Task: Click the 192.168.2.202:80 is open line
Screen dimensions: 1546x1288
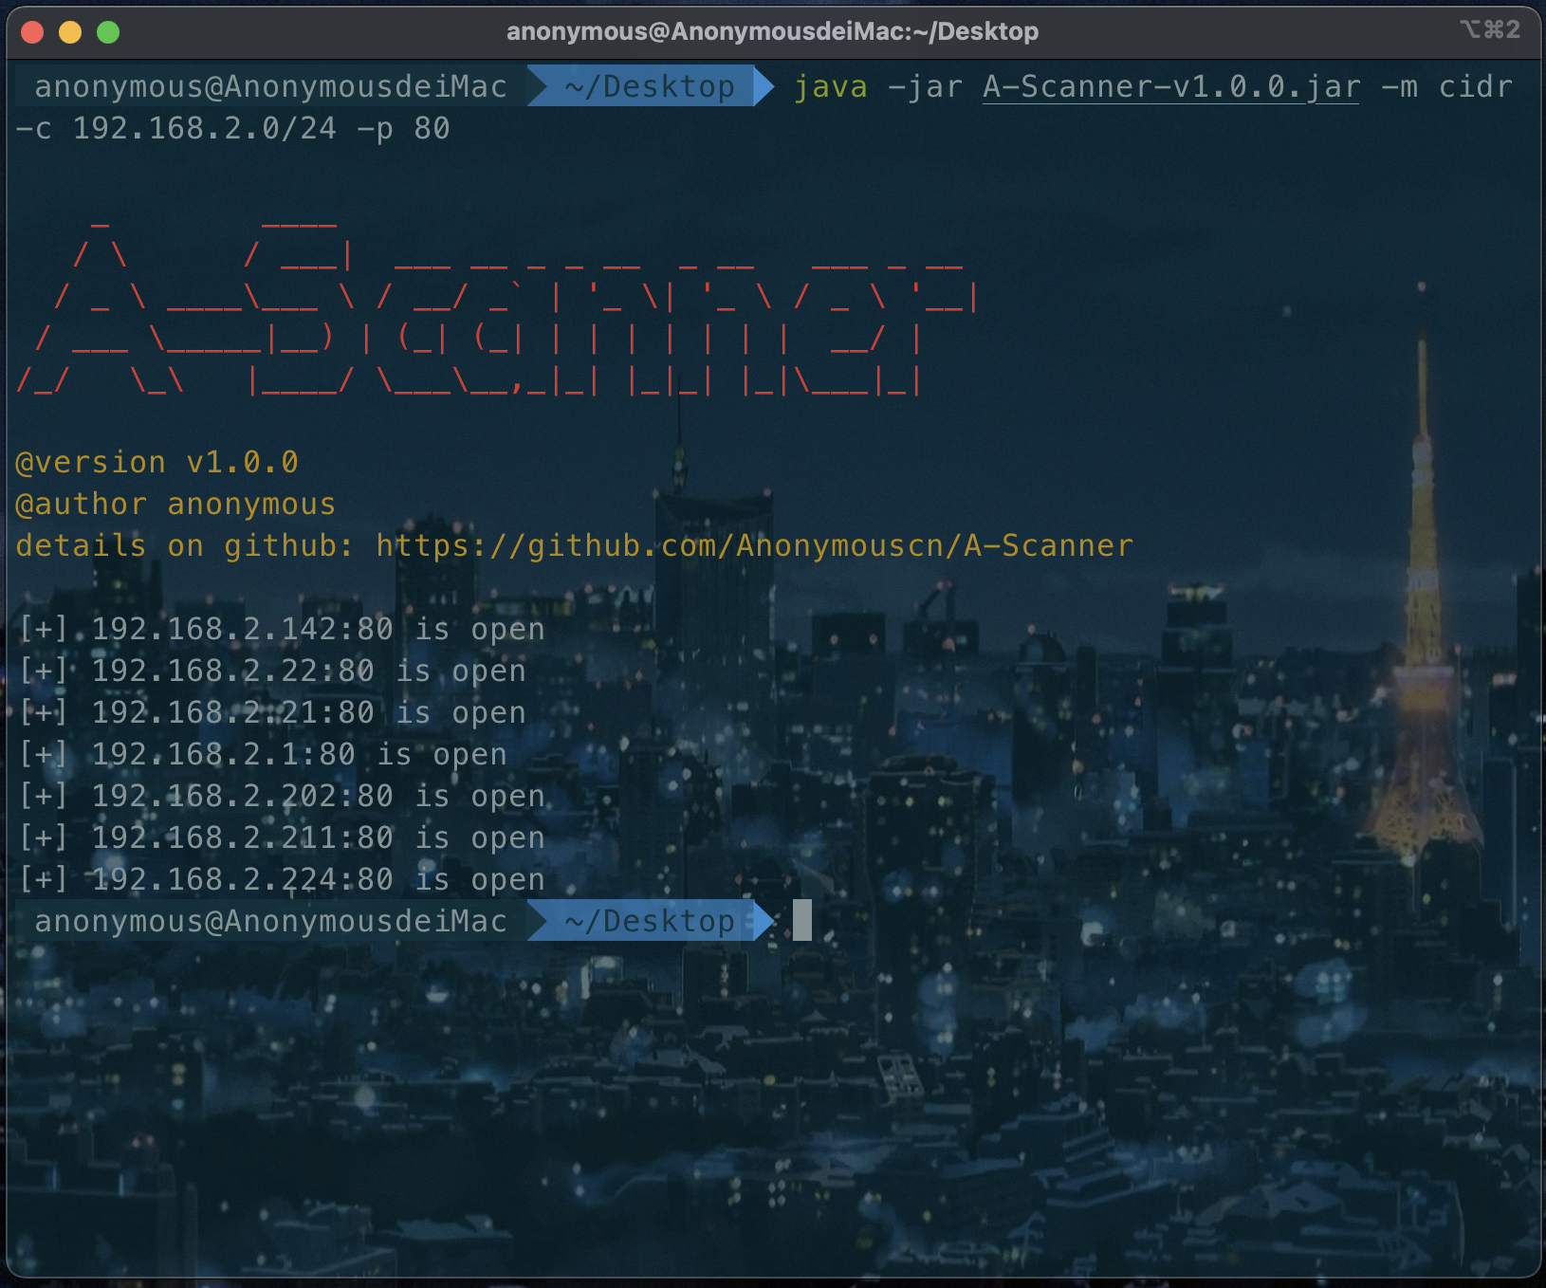Action: click(x=282, y=796)
